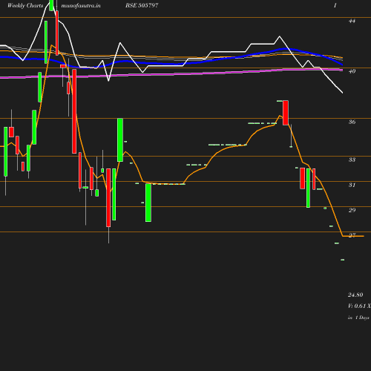Click the price label 40
The width and height of the screenshot is (371, 371).
tap(352, 71)
